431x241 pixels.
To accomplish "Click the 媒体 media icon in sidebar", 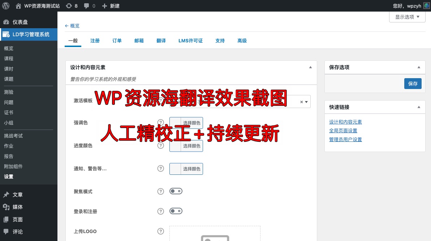I will tap(6, 207).
